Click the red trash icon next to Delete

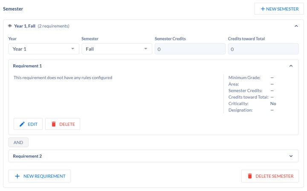[54, 124]
